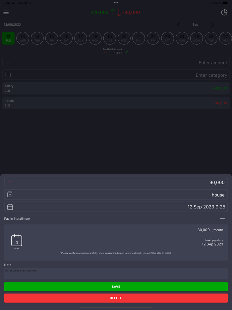Click the Enter category field
Image resolution: width=232 pixels, height=310 pixels.
click(x=116, y=75)
